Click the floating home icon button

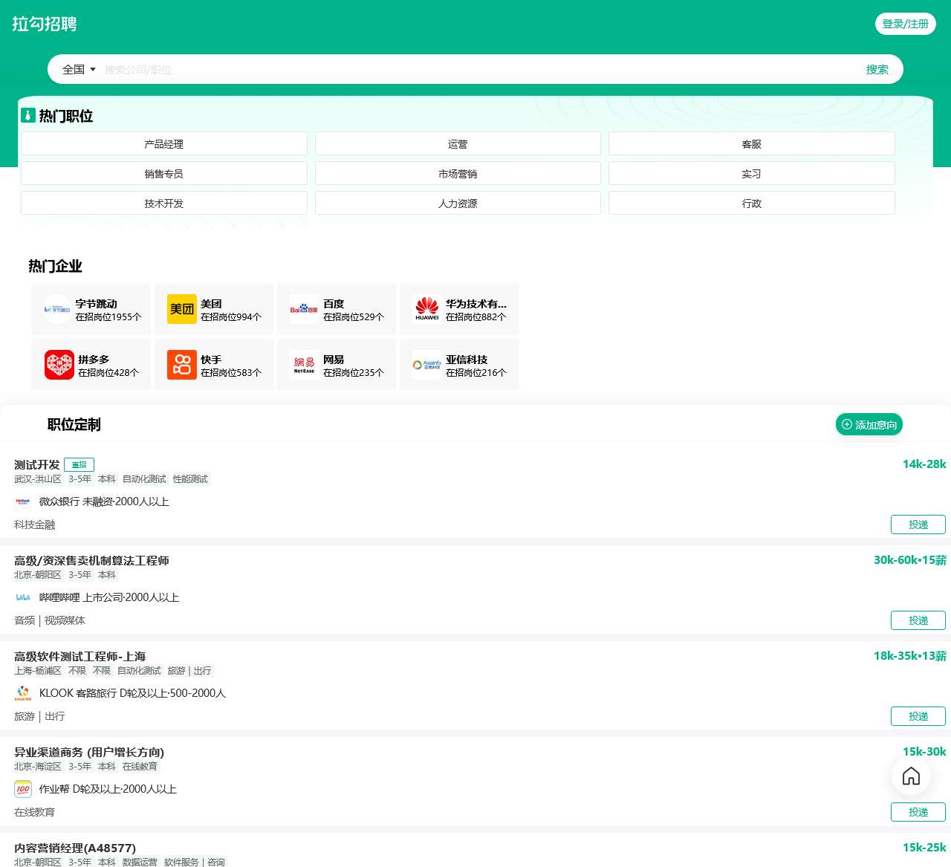(x=911, y=776)
